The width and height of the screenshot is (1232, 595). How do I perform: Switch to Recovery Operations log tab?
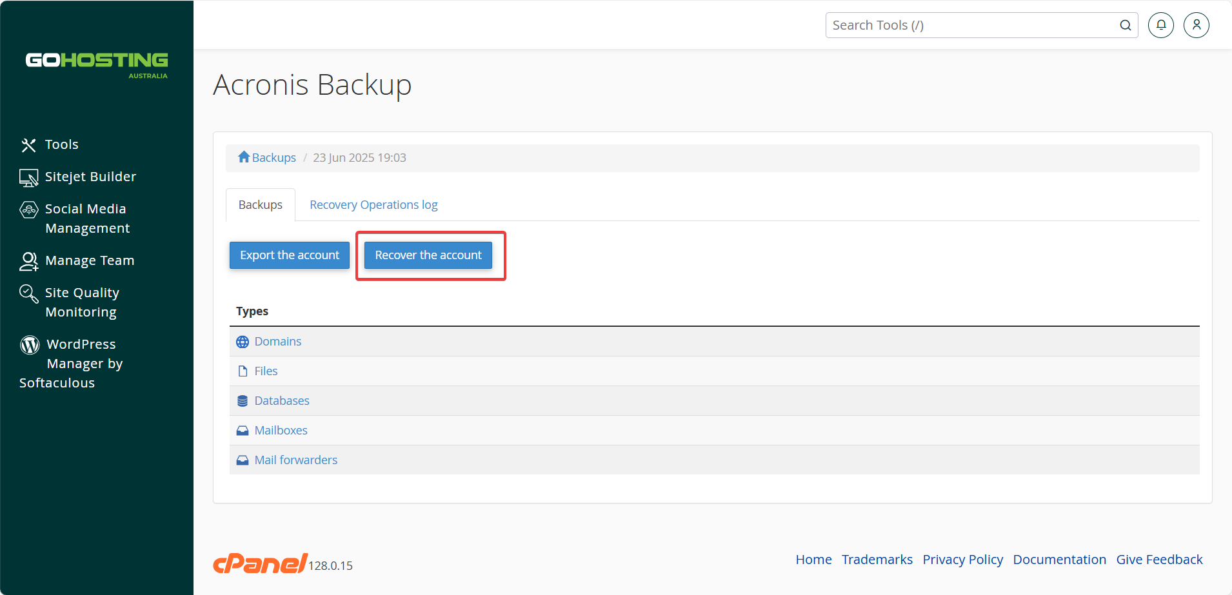click(x=373, y=205)
